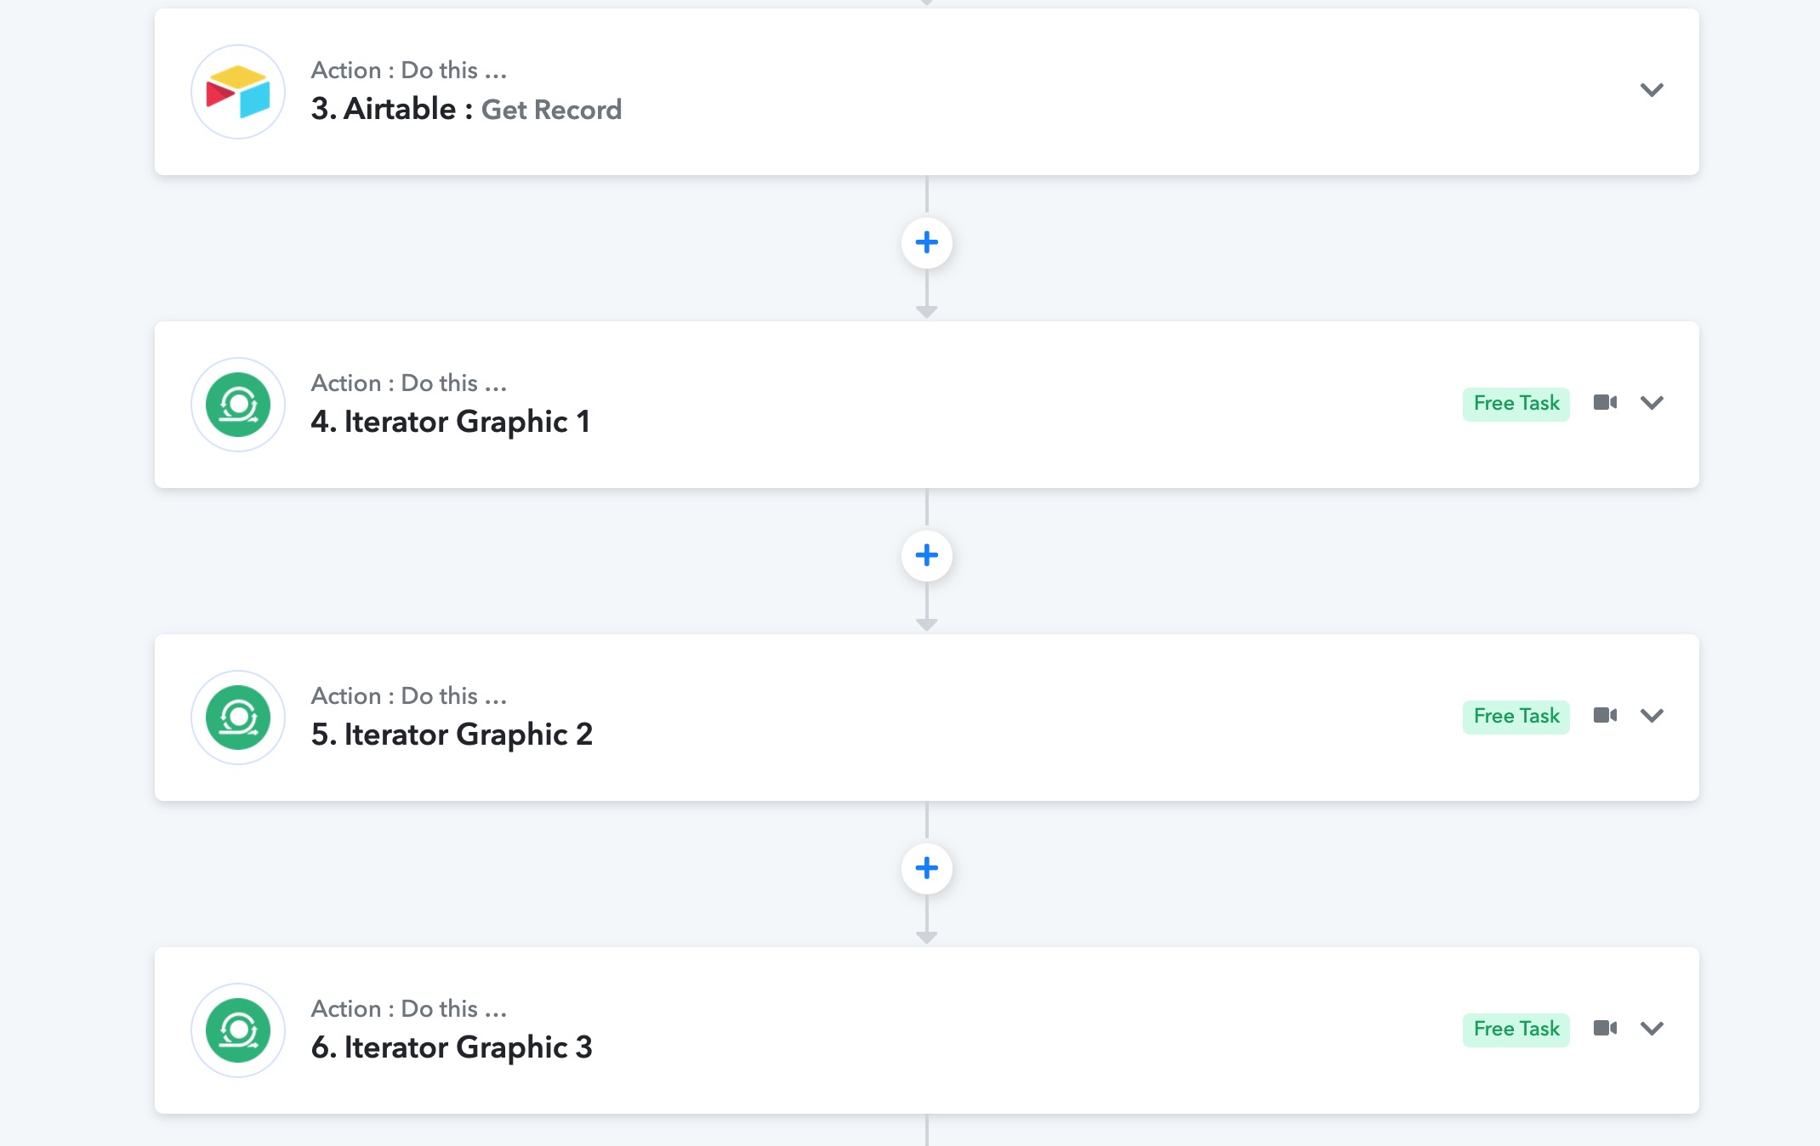Select the '6. Iterator Graphic 3' title
Image resolution: width=1820 pixels, height=1146 pixels.
pyautogui.click(x=452, y=1048)
